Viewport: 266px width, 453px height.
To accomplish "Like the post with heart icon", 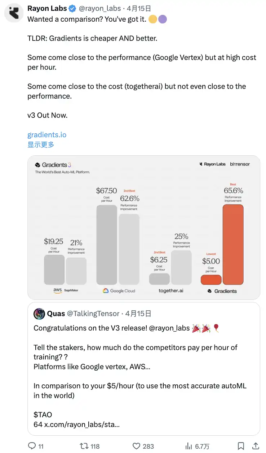I will point(137,446).
